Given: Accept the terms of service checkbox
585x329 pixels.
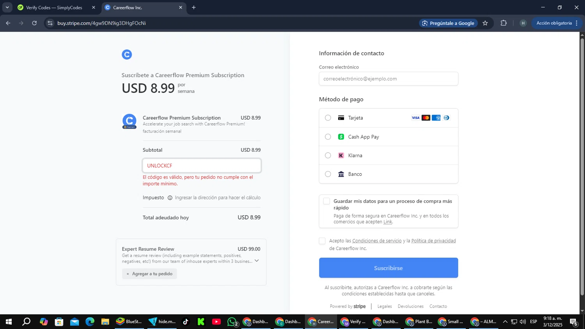Looking at the screenshot, I should 322,241.
